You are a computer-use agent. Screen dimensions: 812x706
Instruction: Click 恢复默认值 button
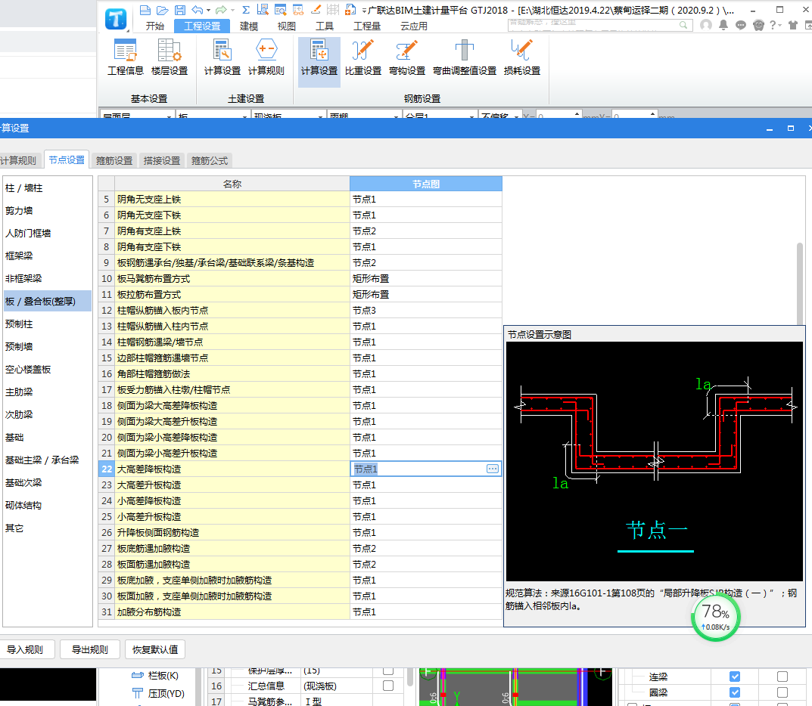(x=155, y=649)
